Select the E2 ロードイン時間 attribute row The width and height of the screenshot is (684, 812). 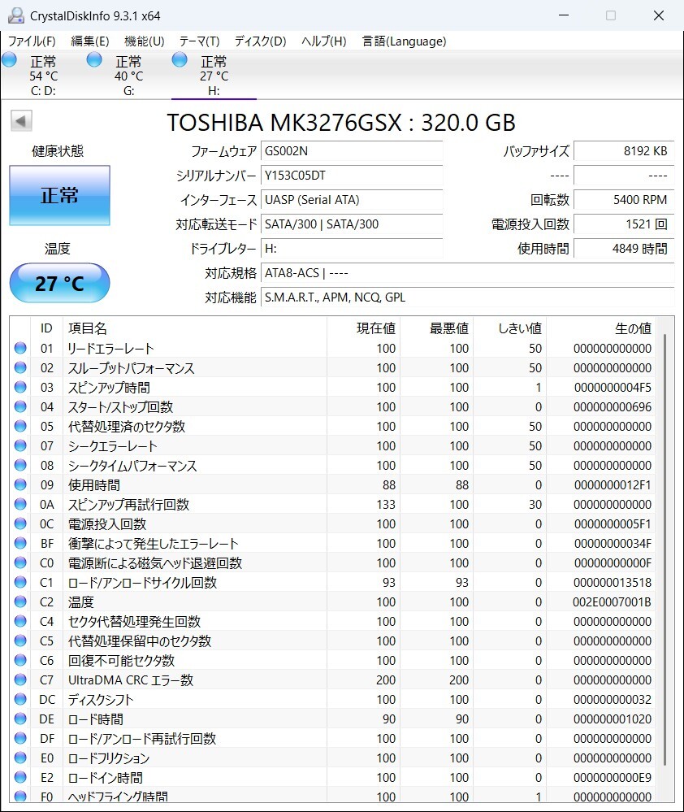point(333,777)
